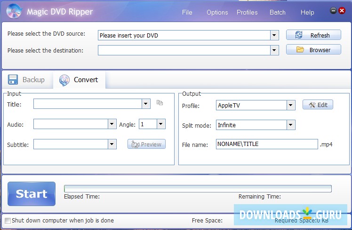Open the Audio track dropdown
Viewport: 352px width, 230px height.
click(112, 124)
